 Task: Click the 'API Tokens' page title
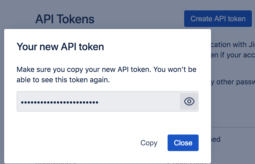coord(65,19)
